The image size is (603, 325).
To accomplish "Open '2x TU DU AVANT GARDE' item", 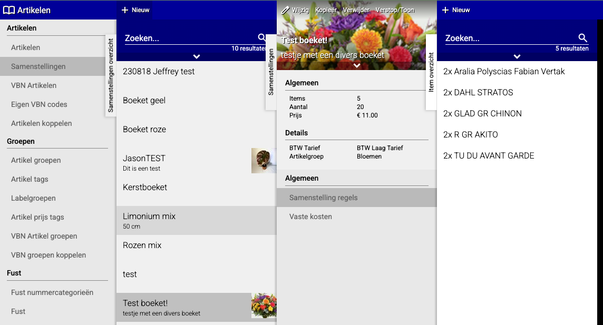I will [517, 156].
